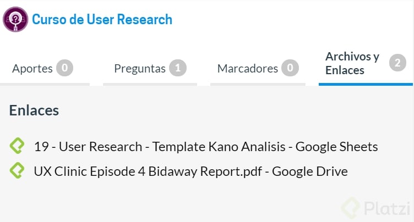Open UX Clinic Episode 4 Bidaway Report link

[x=190, y=171]
